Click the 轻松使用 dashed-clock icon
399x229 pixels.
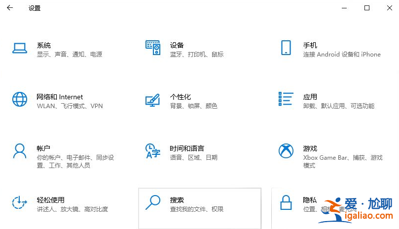(20, 202)
